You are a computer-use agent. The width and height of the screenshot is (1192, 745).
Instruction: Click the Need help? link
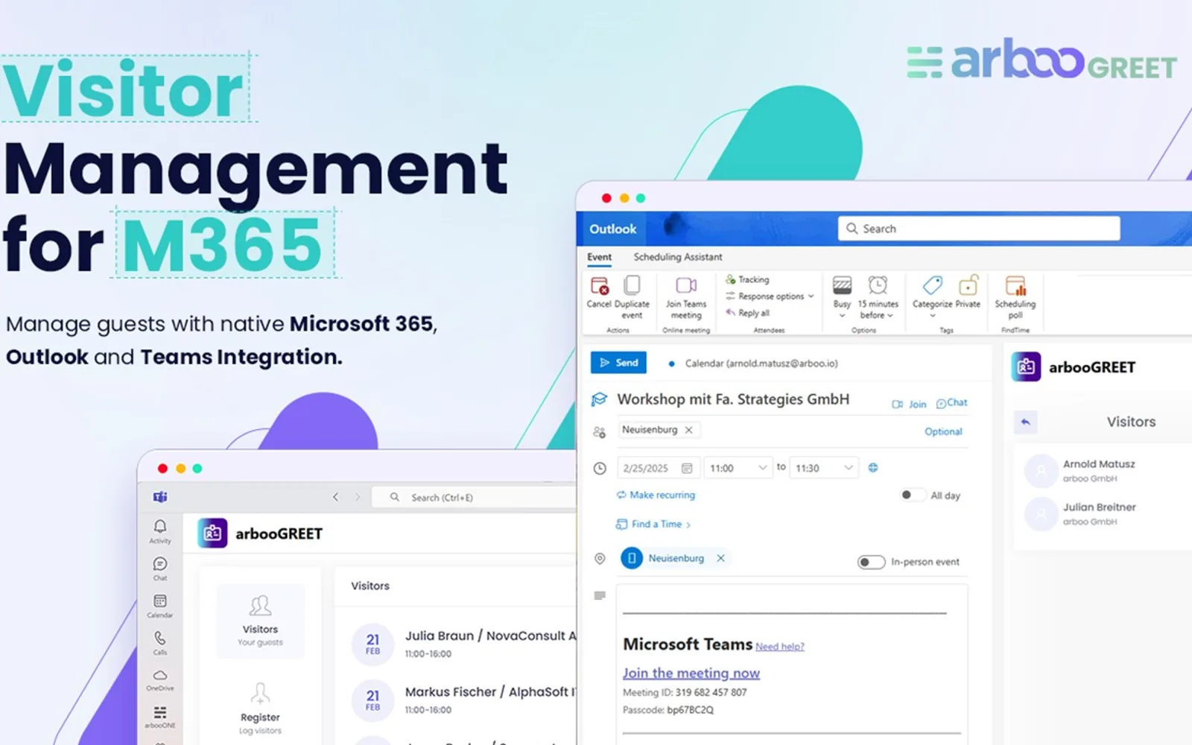(x=779, y=647)
